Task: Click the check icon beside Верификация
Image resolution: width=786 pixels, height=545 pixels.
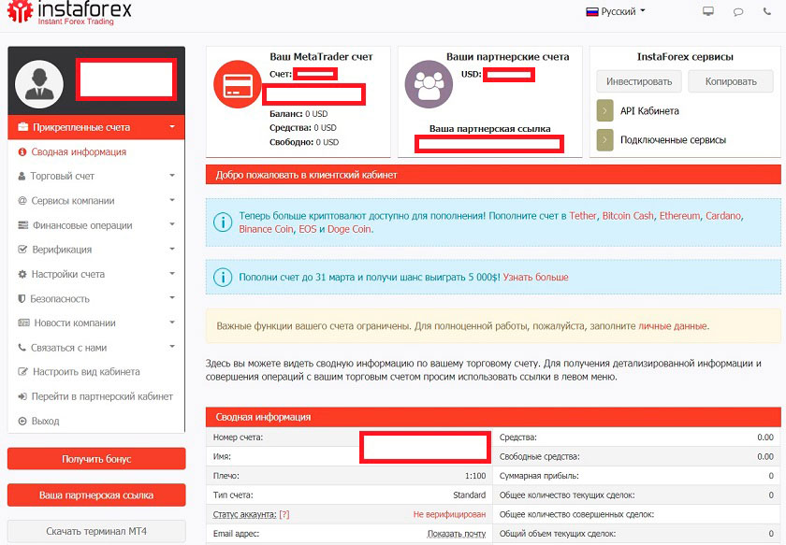Action: (x=22, y=249)
